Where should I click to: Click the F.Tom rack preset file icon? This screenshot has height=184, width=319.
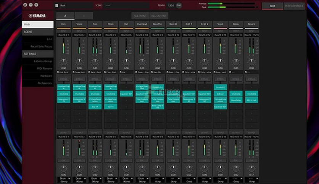(x=105, y=72)
